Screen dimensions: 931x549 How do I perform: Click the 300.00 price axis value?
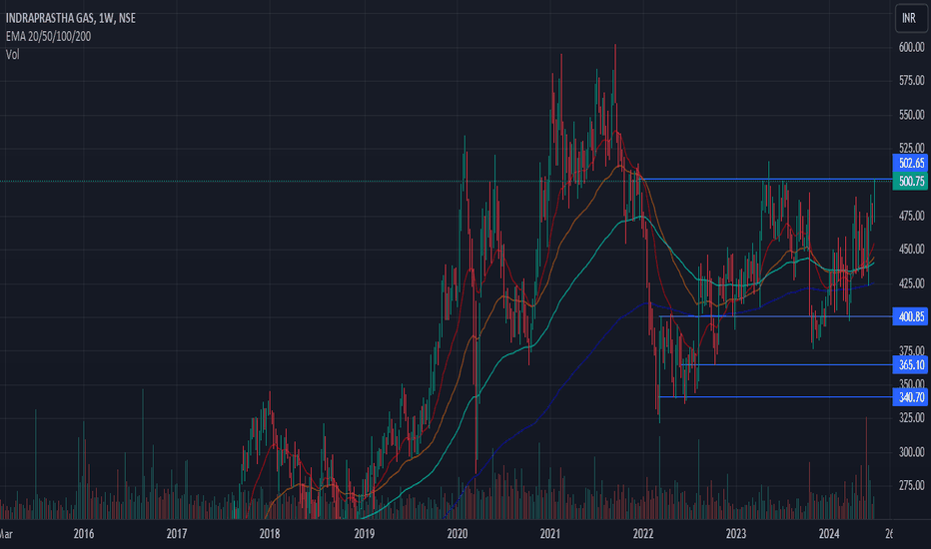911,452
